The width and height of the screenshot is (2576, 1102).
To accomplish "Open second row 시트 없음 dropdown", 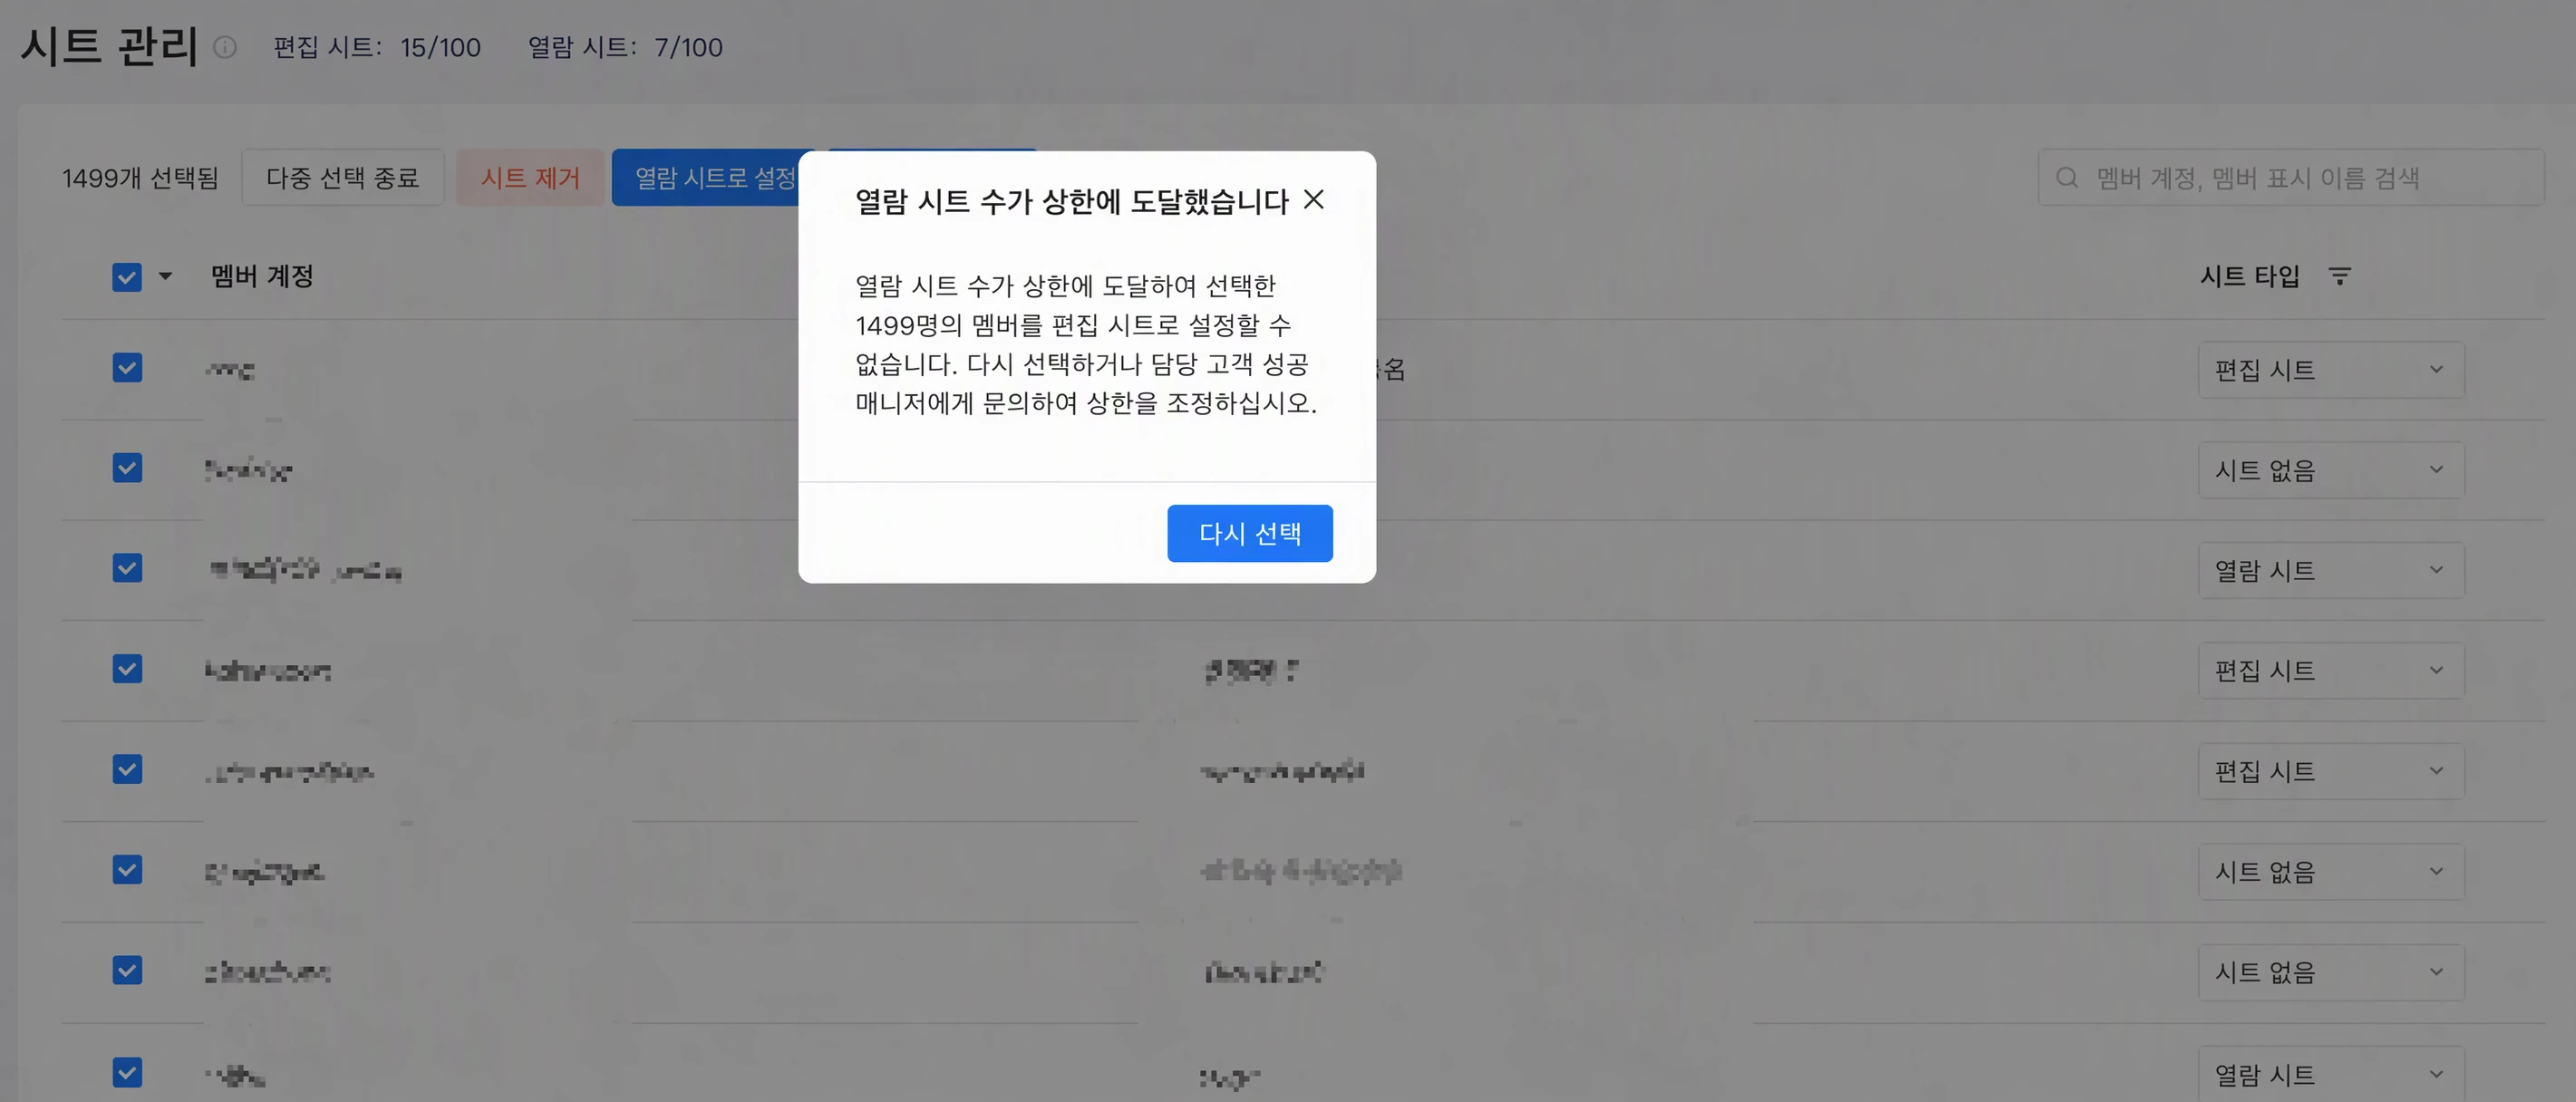I will coord(2331,470).
